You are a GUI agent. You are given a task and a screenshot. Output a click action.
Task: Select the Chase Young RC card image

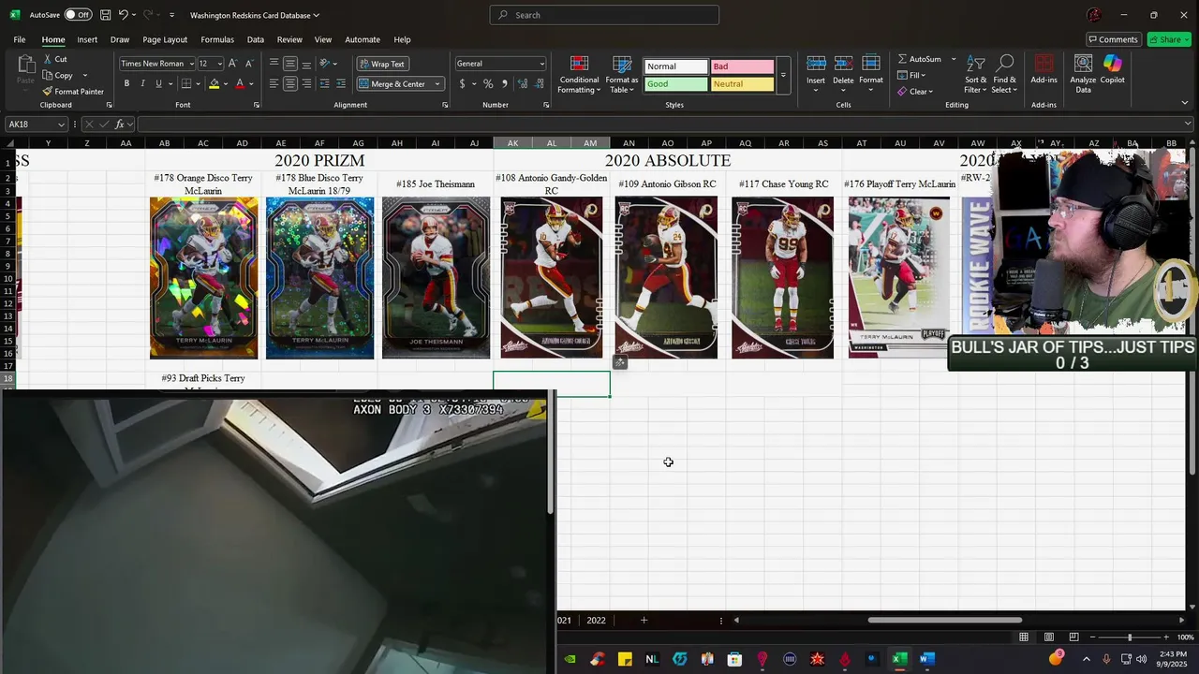pyautogui.click(x=782, y=277)
